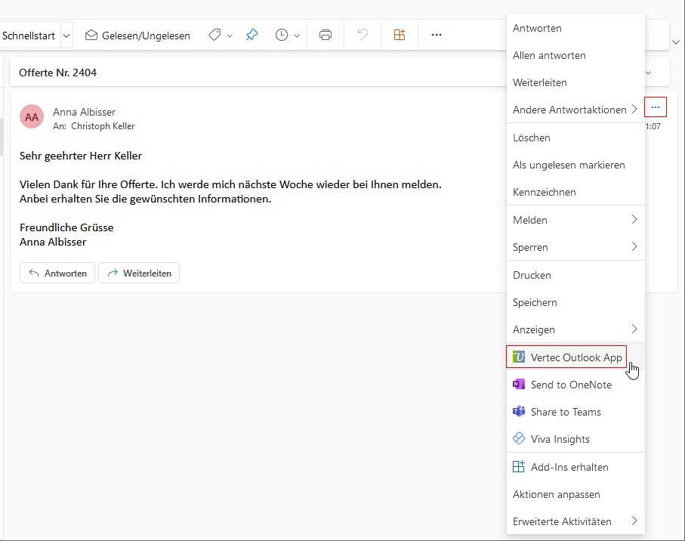Image resolution: width=685 pixels, height=541 pixels.
Task: Expand the Schnellstart dropdown arrow
Action: (x=67, y=36)
